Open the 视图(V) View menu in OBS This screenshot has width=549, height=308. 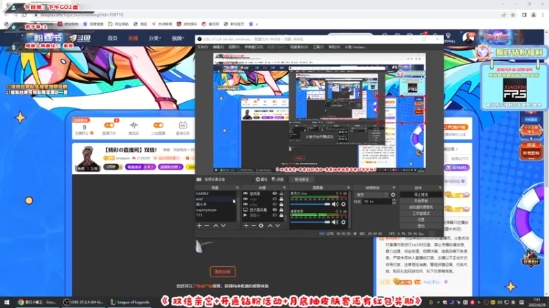(x=233, y=47)
